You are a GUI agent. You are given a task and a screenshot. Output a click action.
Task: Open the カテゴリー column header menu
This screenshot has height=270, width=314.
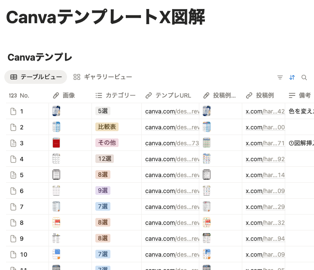click(116, 95)
